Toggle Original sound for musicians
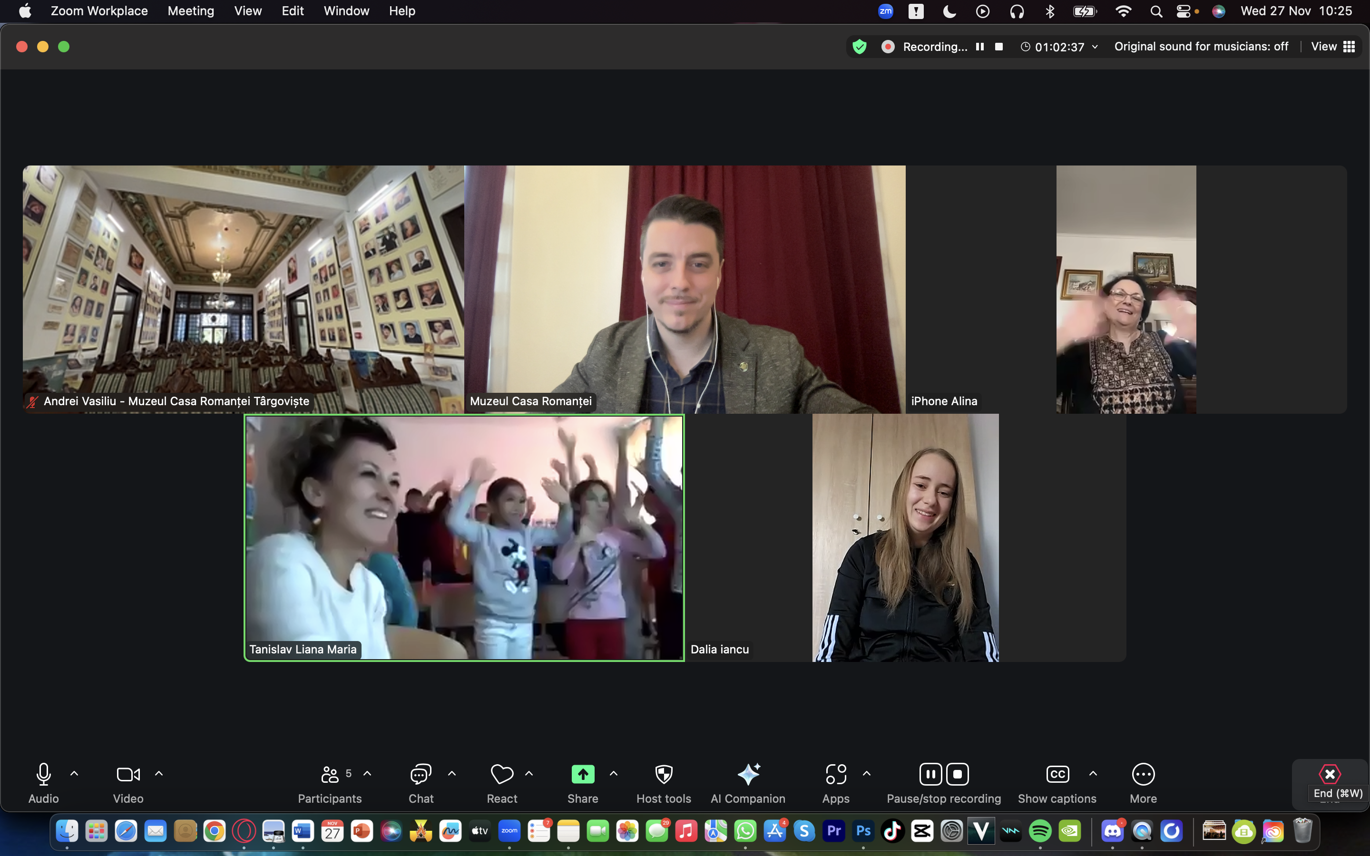This screenshot has width=1370, height=856. [x=1201, y=47]
